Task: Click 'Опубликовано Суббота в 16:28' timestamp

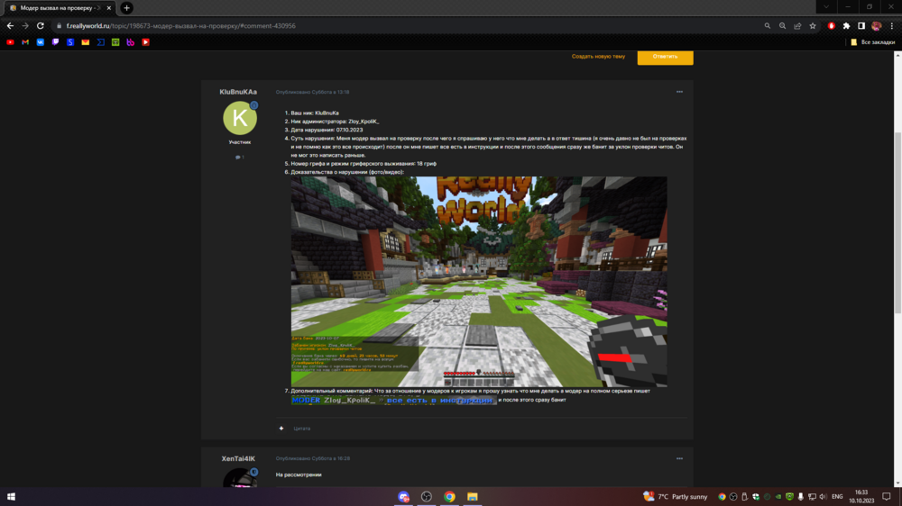Action: (x=312, y=459)
